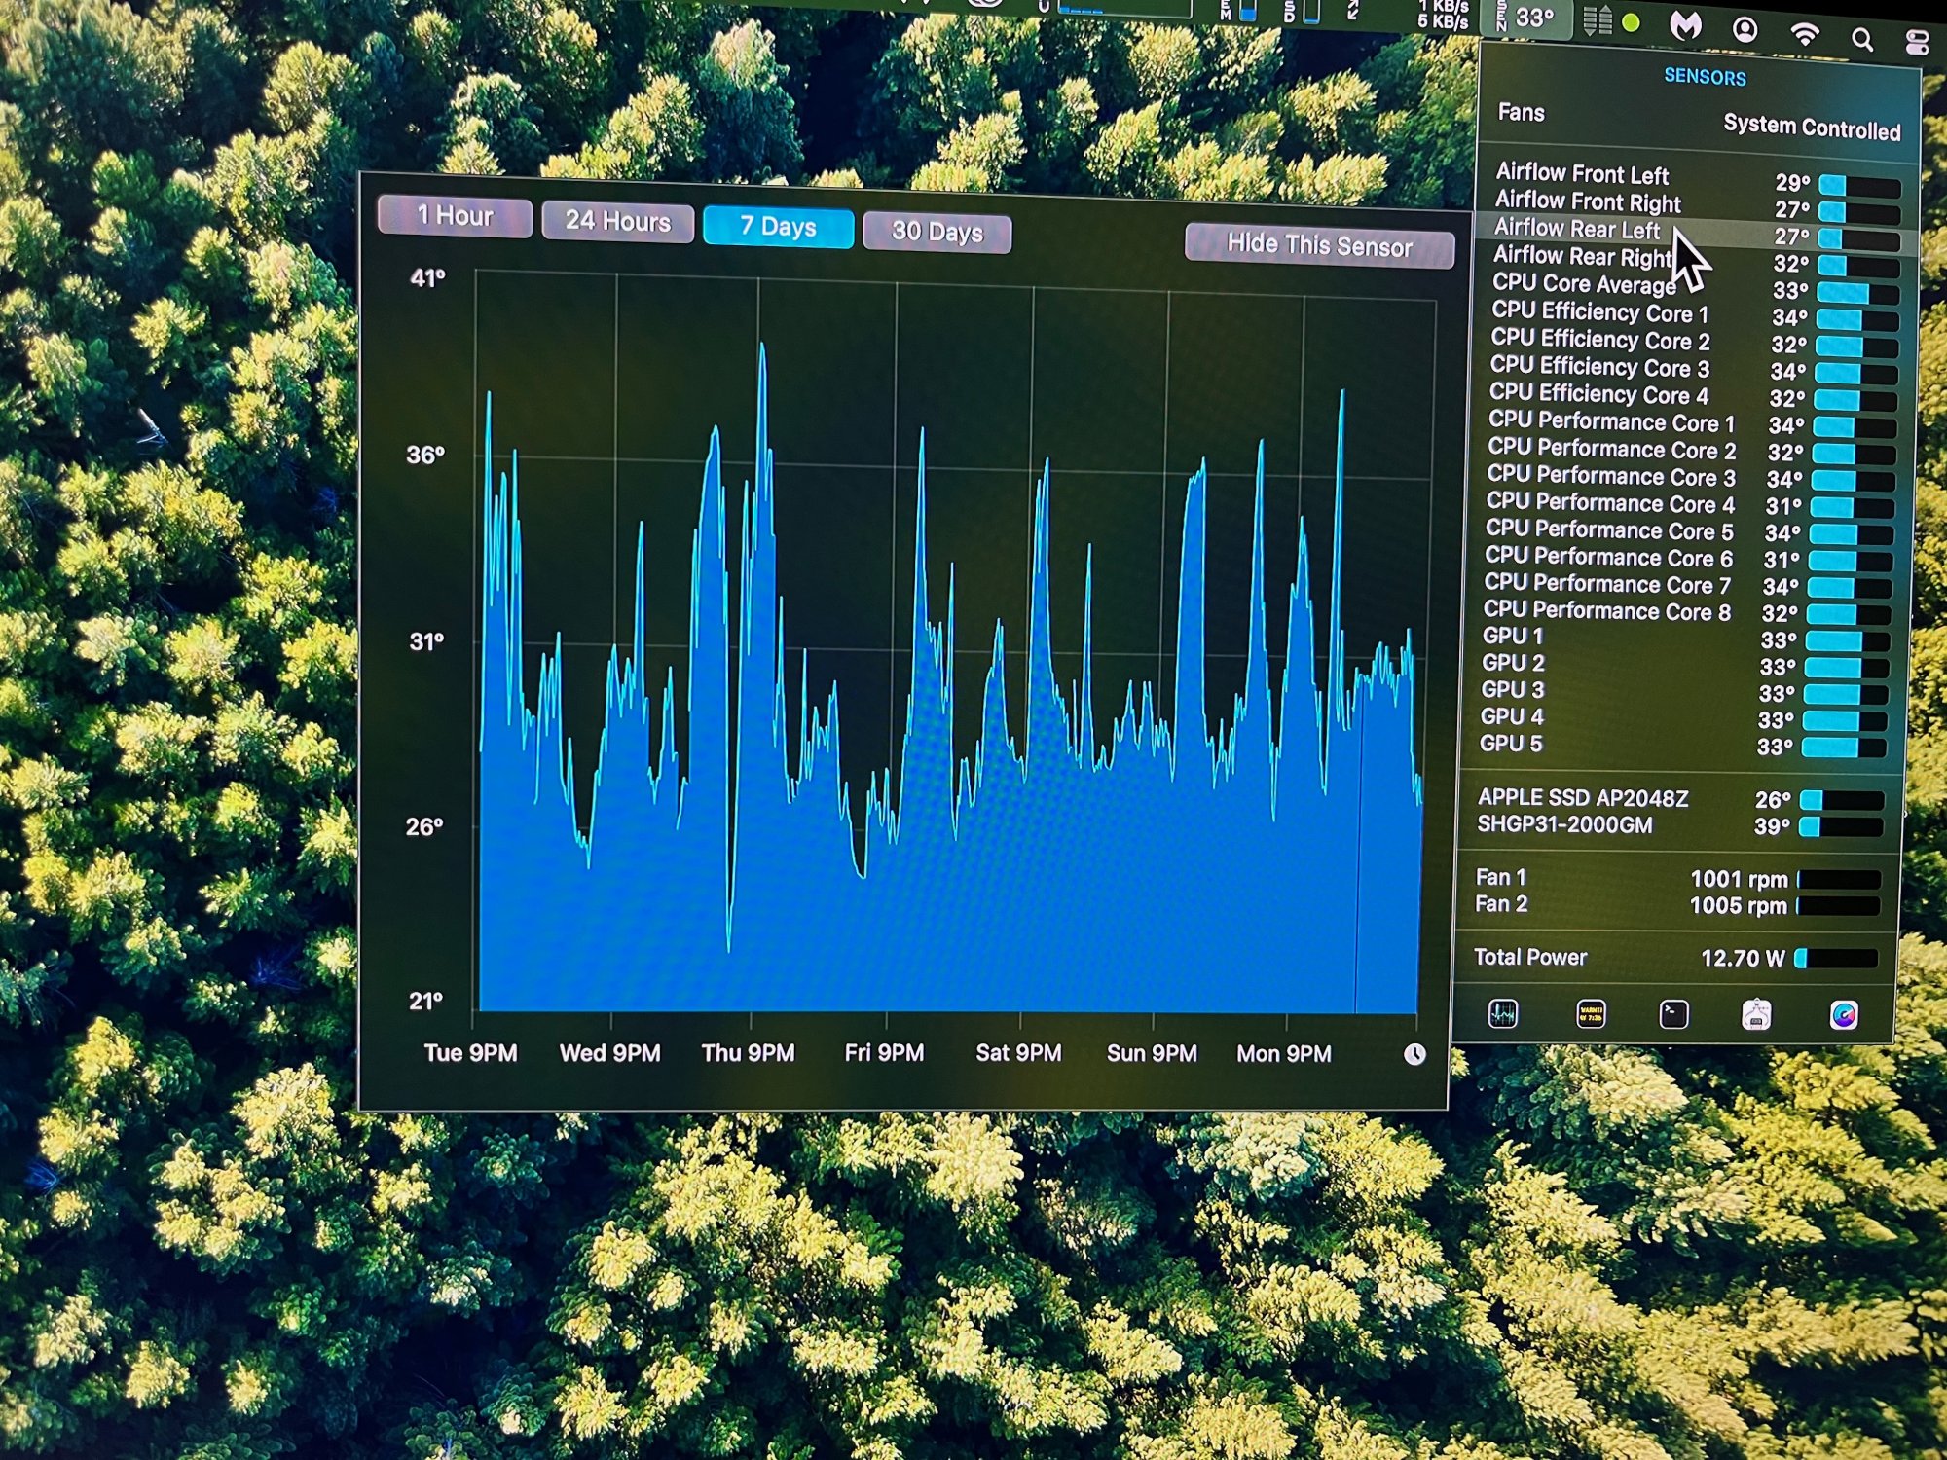Switch graph range to 24 Hours
The width and height of the screenshot is (1947, 1460).
coord(617,222)
